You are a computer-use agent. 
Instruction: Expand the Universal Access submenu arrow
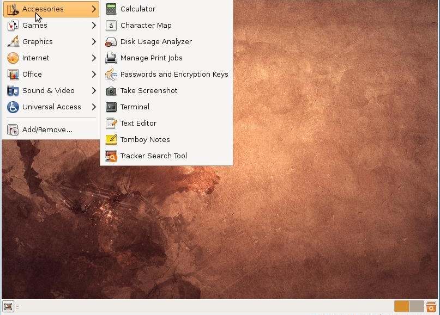click(x=94, y=107)
